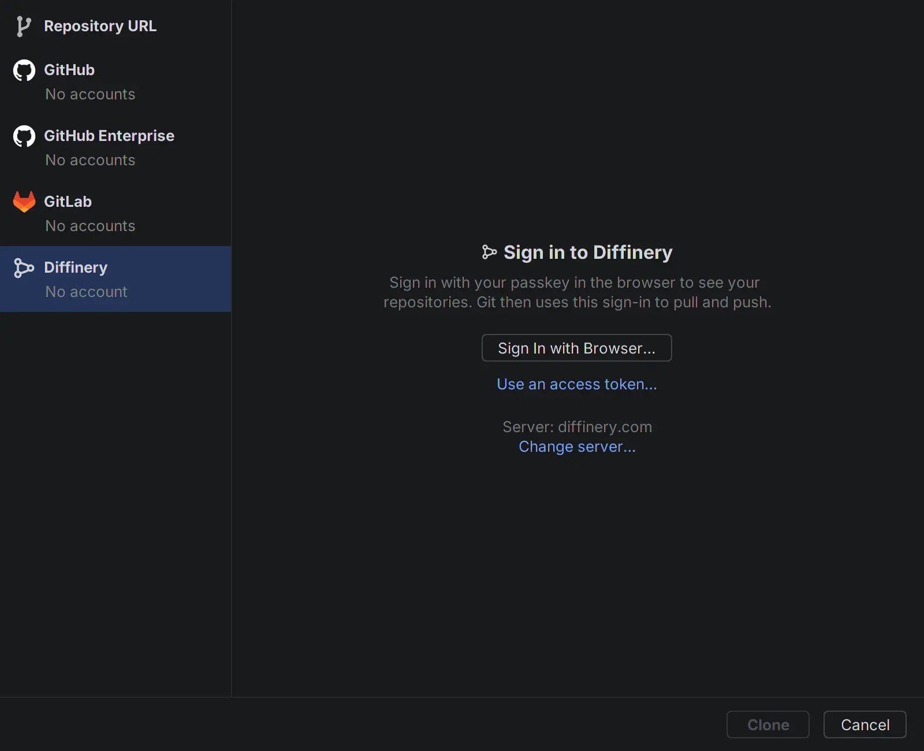
Task: Click the Diffinery sidebar icon
Action: click(24, 268)
